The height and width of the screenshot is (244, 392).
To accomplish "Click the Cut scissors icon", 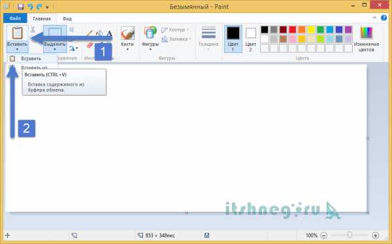I will (x=33, y=29).
